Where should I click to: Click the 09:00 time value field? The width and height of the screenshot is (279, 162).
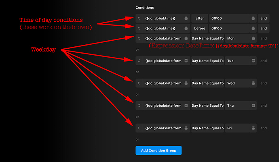[228, 28]
